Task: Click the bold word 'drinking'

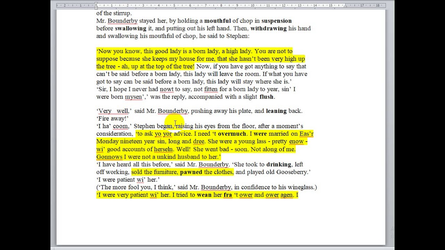Action: (x=279, y=165)
